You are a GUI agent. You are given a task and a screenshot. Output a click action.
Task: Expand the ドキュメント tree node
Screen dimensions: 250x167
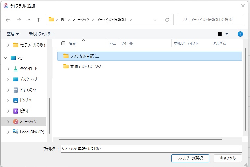pos(8,90)
